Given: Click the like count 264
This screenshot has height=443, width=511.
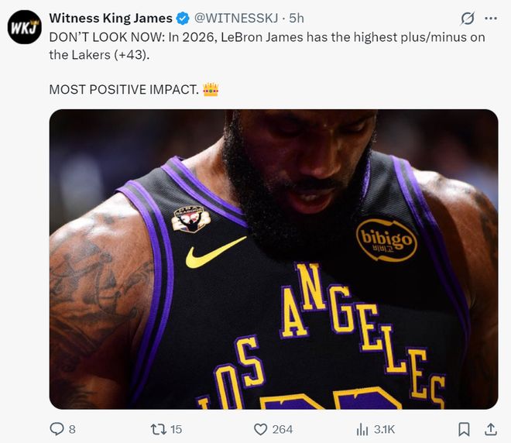Looking at the screenshot, I should pos(283,429).
